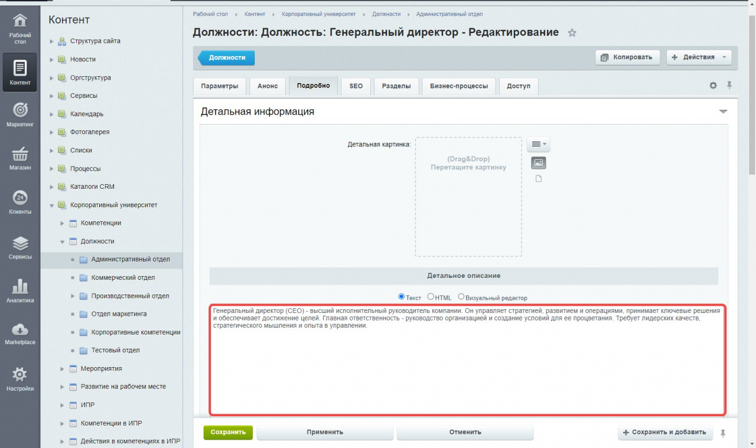Screen dimensions: 756x448
Task: Expand the Каталоги CRM tree node
Action: coord(52,187)
